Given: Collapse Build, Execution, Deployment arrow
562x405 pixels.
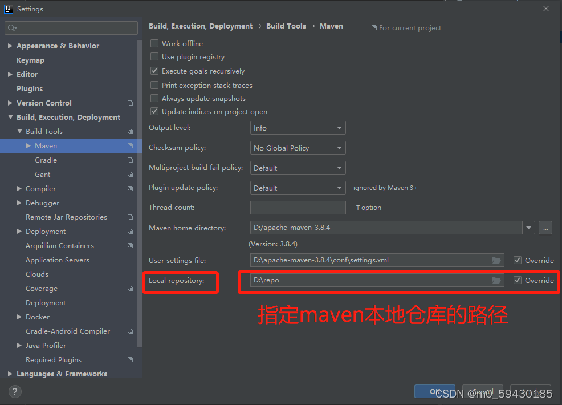Looking at the screenshot, I should coord(10,117).
